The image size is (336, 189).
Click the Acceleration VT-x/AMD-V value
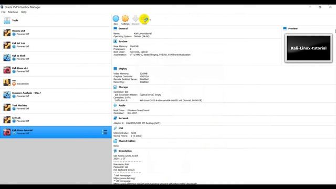pyautogui.click(x=160, y=55)
